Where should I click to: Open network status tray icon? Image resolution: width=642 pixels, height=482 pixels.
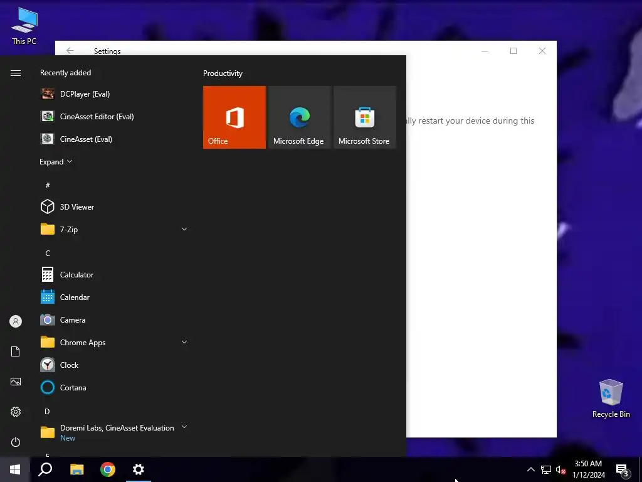(546, 469)
